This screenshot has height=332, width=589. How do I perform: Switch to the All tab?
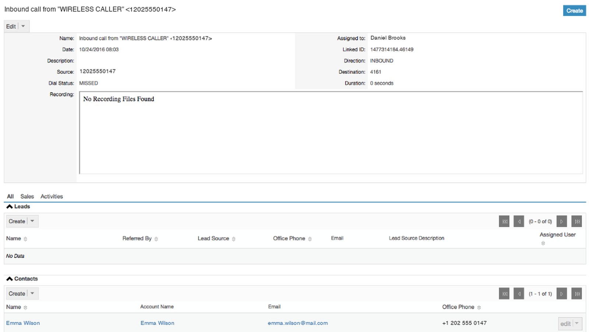(x=10, y=196)
